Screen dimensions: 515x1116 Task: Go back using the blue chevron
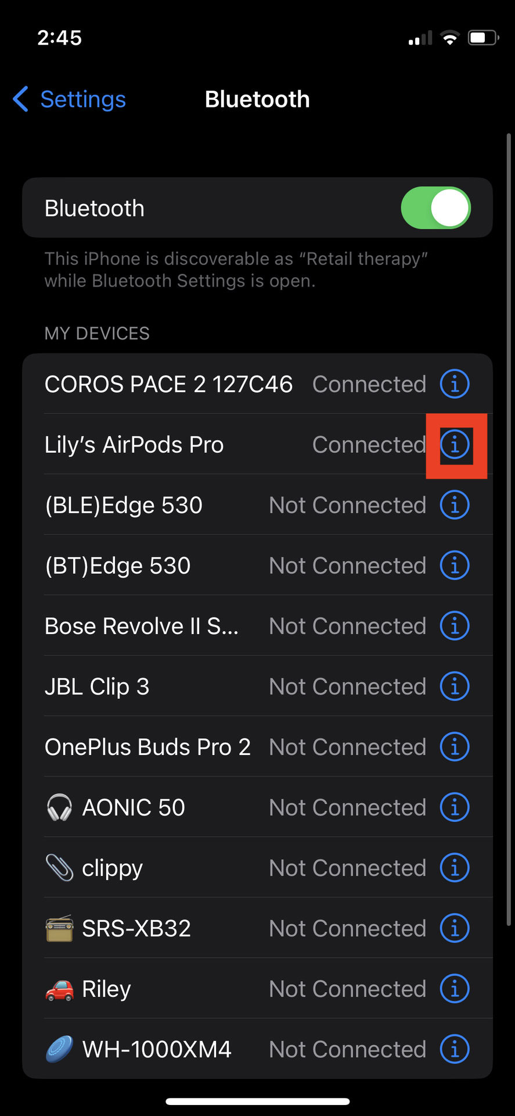pyautogui.click(x=21, y=99)
